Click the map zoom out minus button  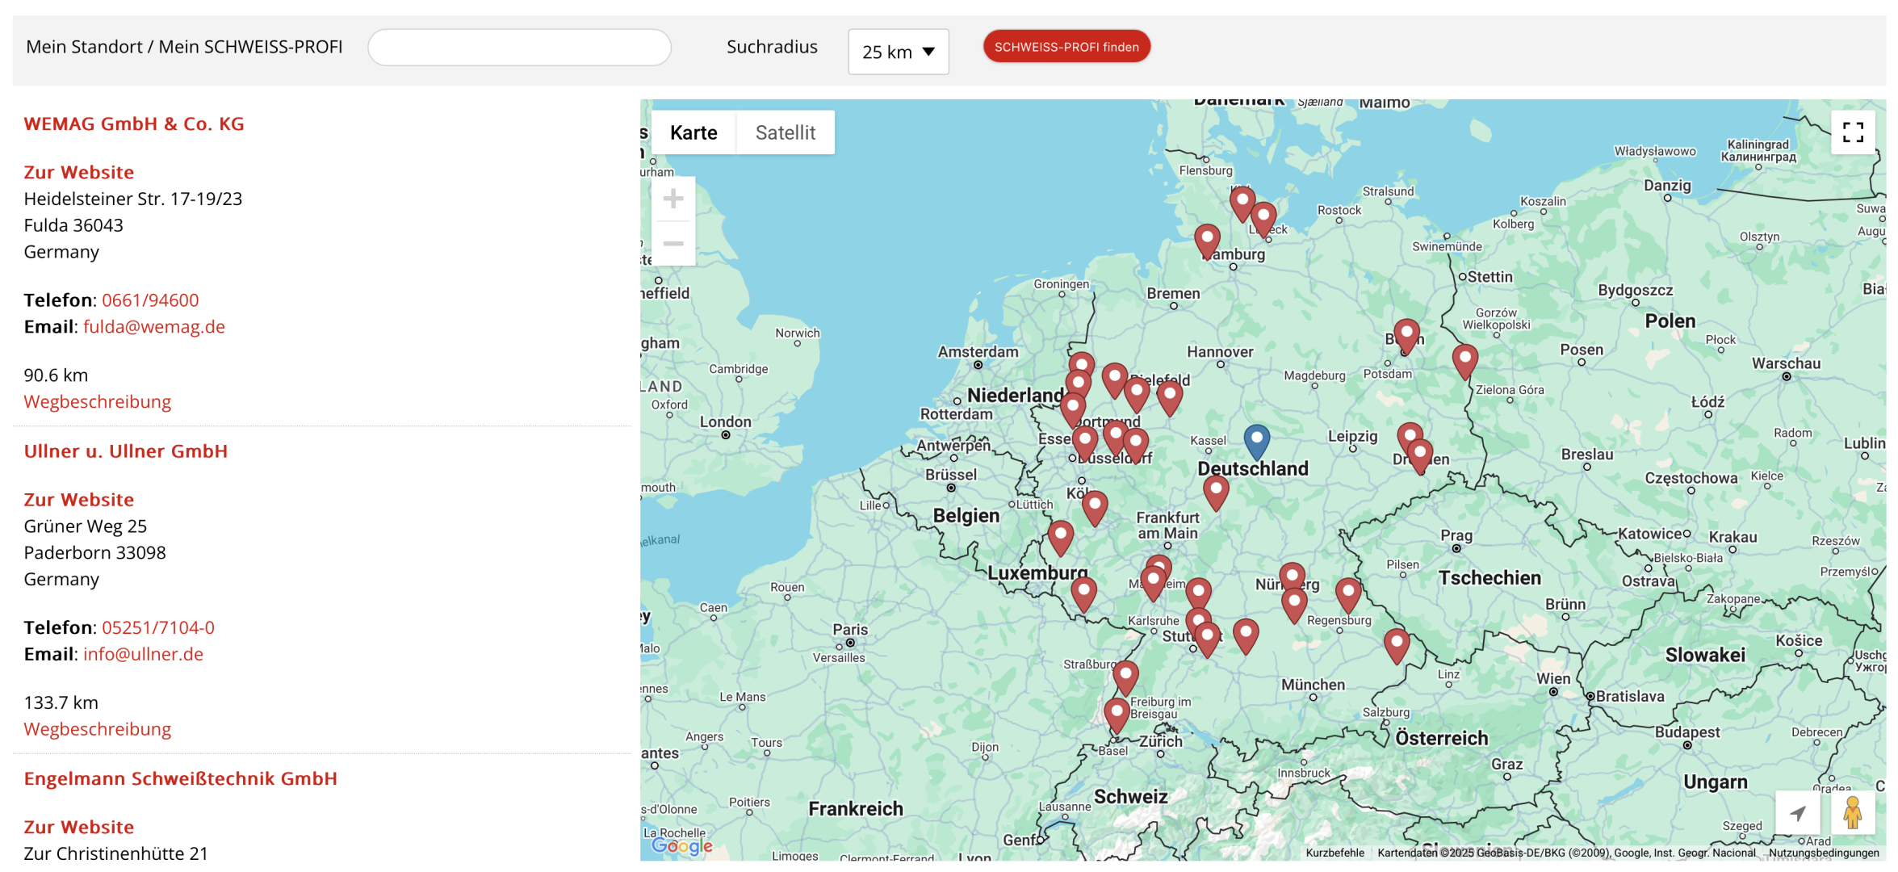(672, 243)
